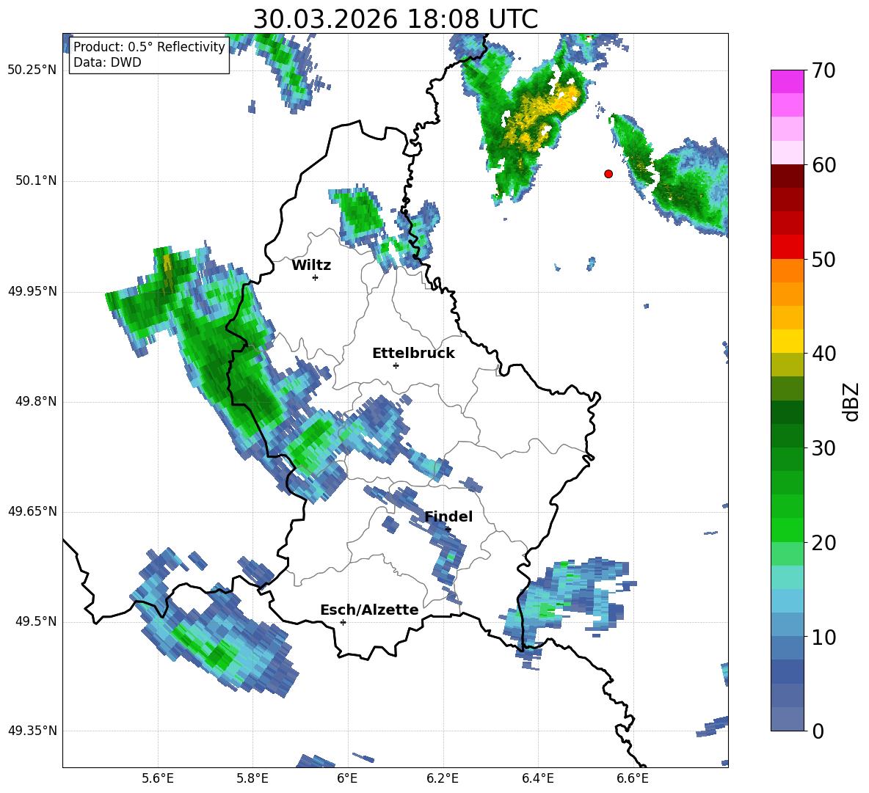Click the dark red colorbar segment below 60
The width and height of the screenshot is (869, 793).
pyautogui.click(x=787, y=175)
